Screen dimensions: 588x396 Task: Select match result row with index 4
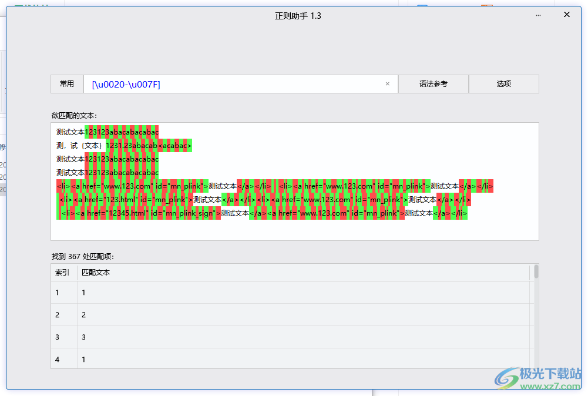[x=176, y=358]
